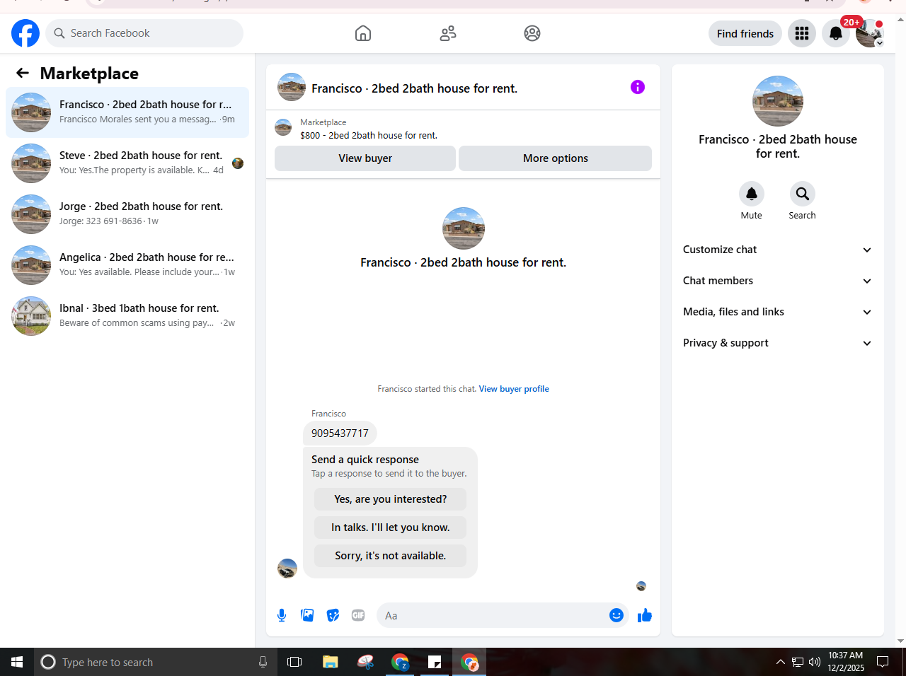Expand Customize chat section

[778, 250]
